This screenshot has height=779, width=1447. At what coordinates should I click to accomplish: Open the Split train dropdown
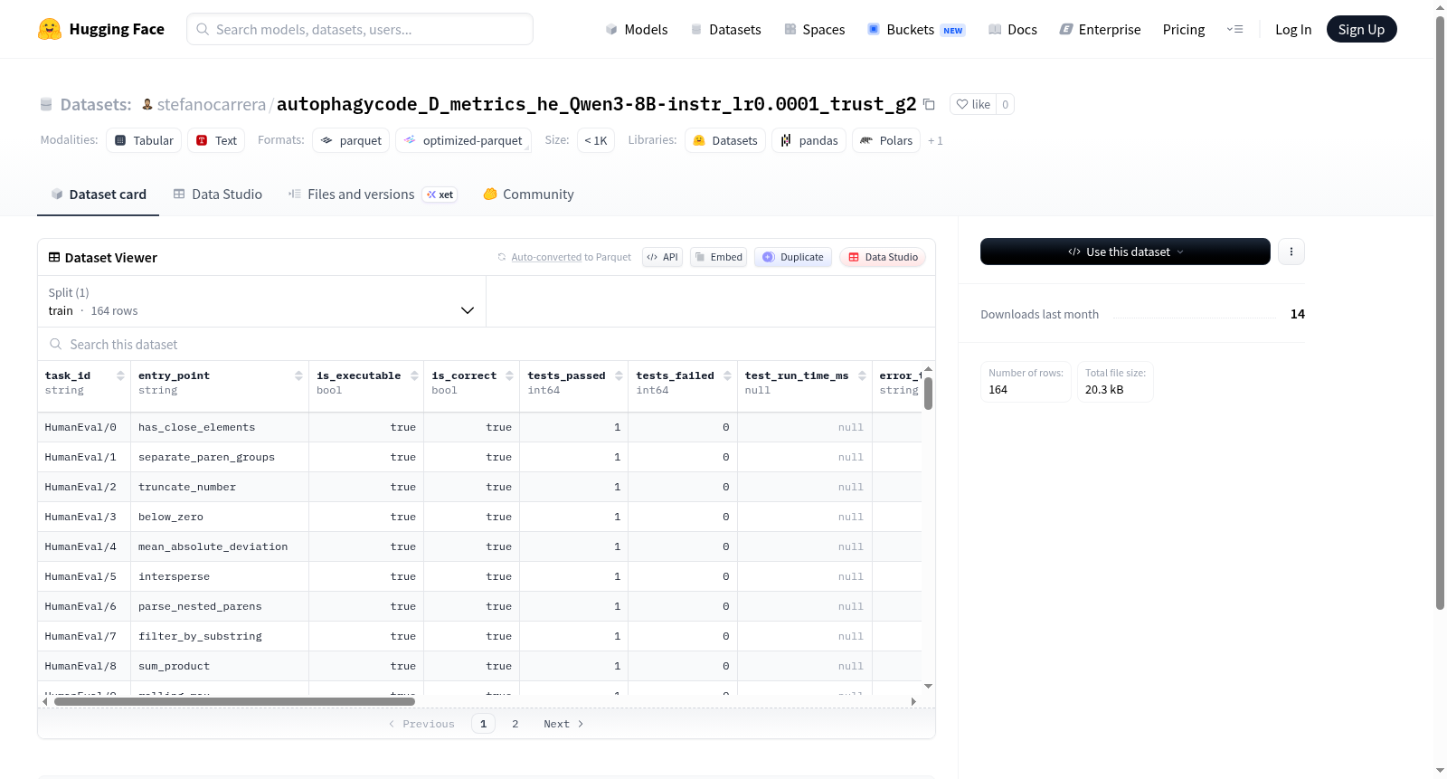point(261,301)
